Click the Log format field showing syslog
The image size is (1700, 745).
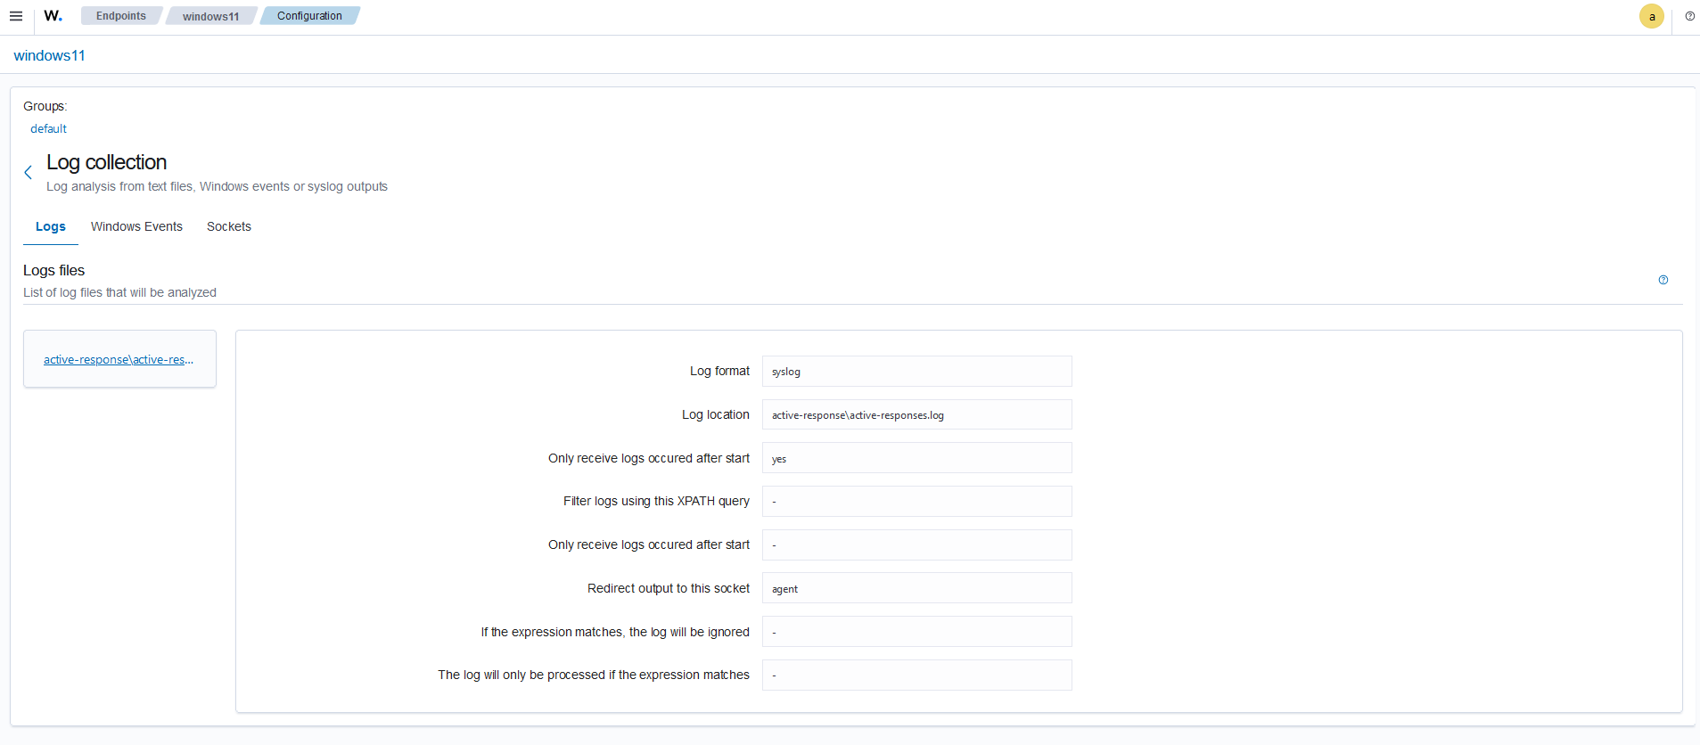pyautogui.click(x=916, y=372)
